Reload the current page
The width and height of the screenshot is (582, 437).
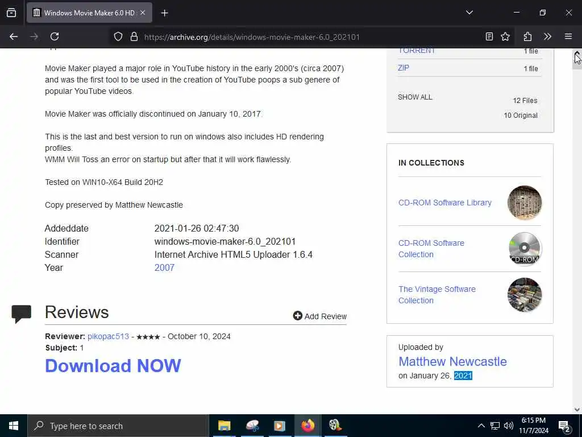55,36
